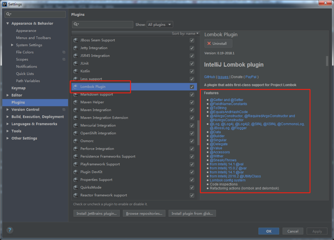Viewport: 334px width, 240px height.
Task: Toggle the Perforce Integration checkbox
Action: pyautogui.click(x=192, y=149)
